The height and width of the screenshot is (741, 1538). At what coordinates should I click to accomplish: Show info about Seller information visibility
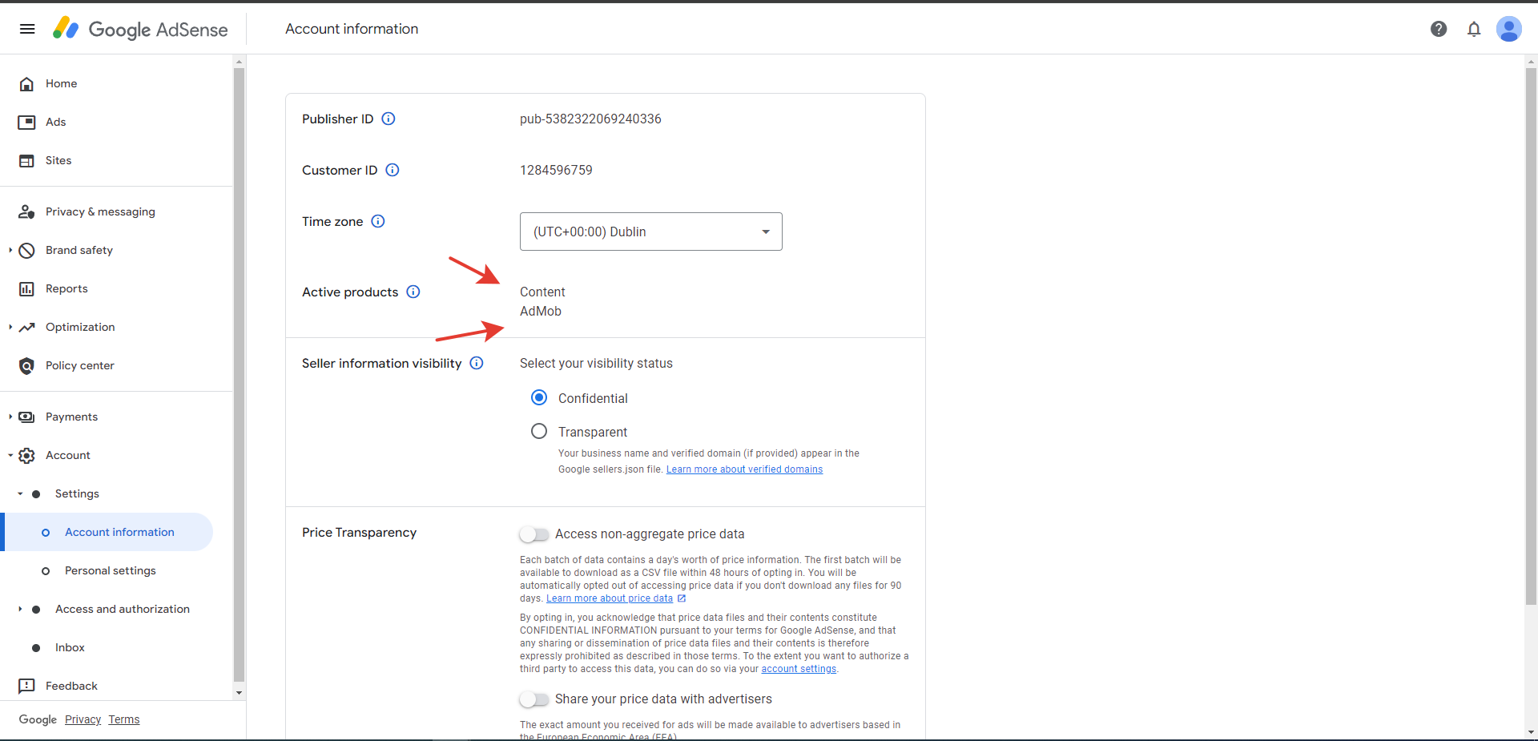pos(477,363)
